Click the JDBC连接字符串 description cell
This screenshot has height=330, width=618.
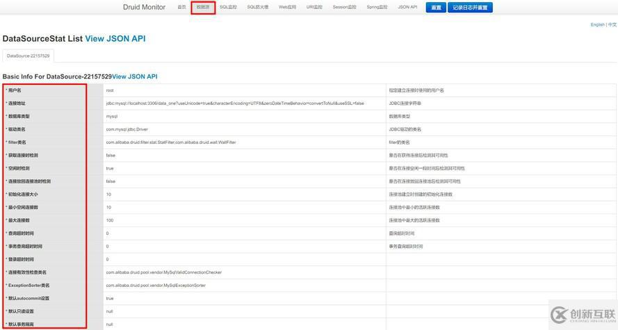405,104
